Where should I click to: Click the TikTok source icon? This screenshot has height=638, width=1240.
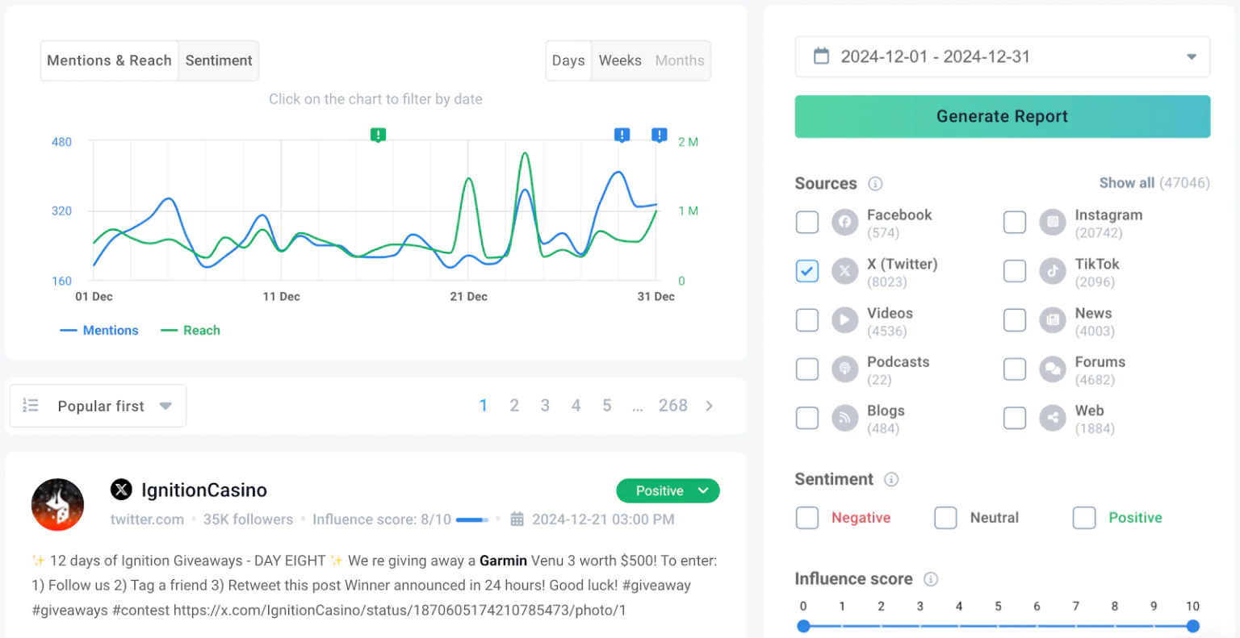click(x=1053, y=271)
